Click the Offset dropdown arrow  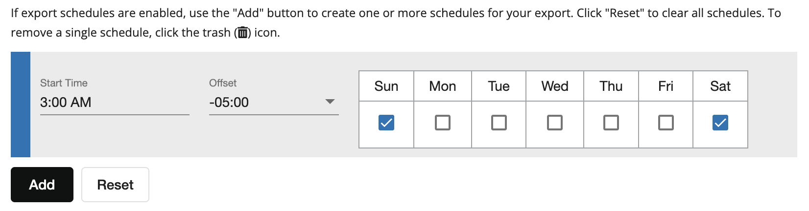pos(330,102)
